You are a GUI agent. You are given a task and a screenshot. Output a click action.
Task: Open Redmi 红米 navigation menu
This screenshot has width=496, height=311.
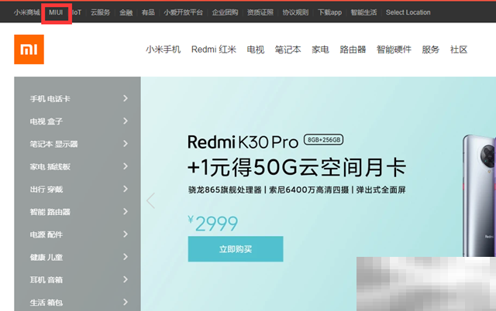coord(214,50)
